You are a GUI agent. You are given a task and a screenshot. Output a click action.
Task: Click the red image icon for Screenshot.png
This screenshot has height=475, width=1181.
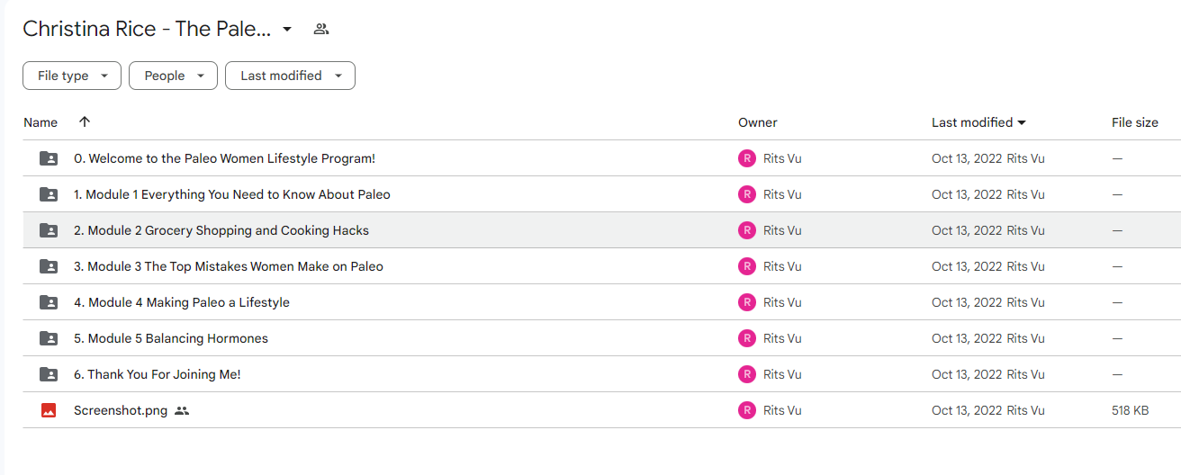pos(49,410)
